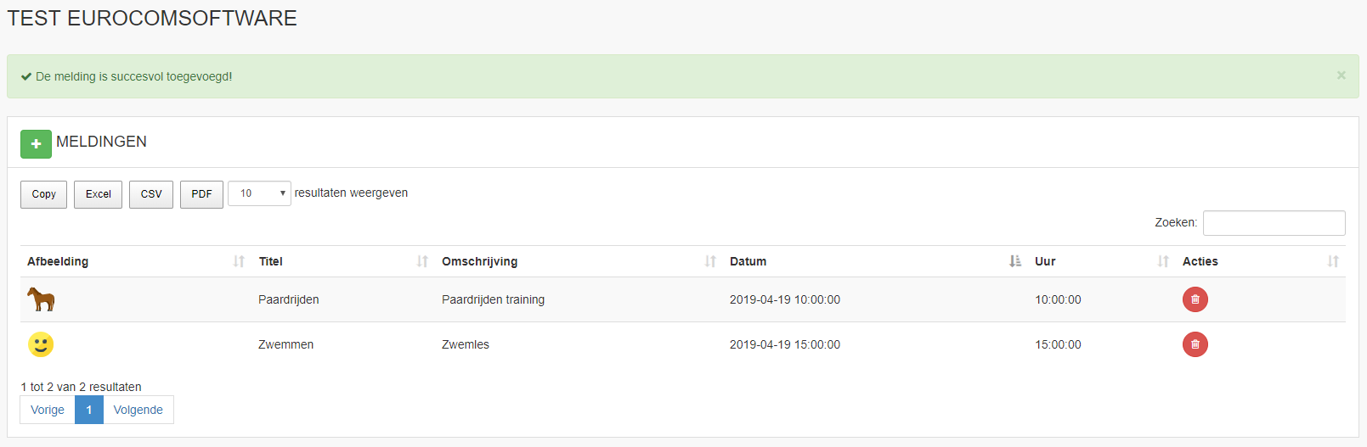
Task: Click the horse image thumbnail
Action: tap(41, 299)
